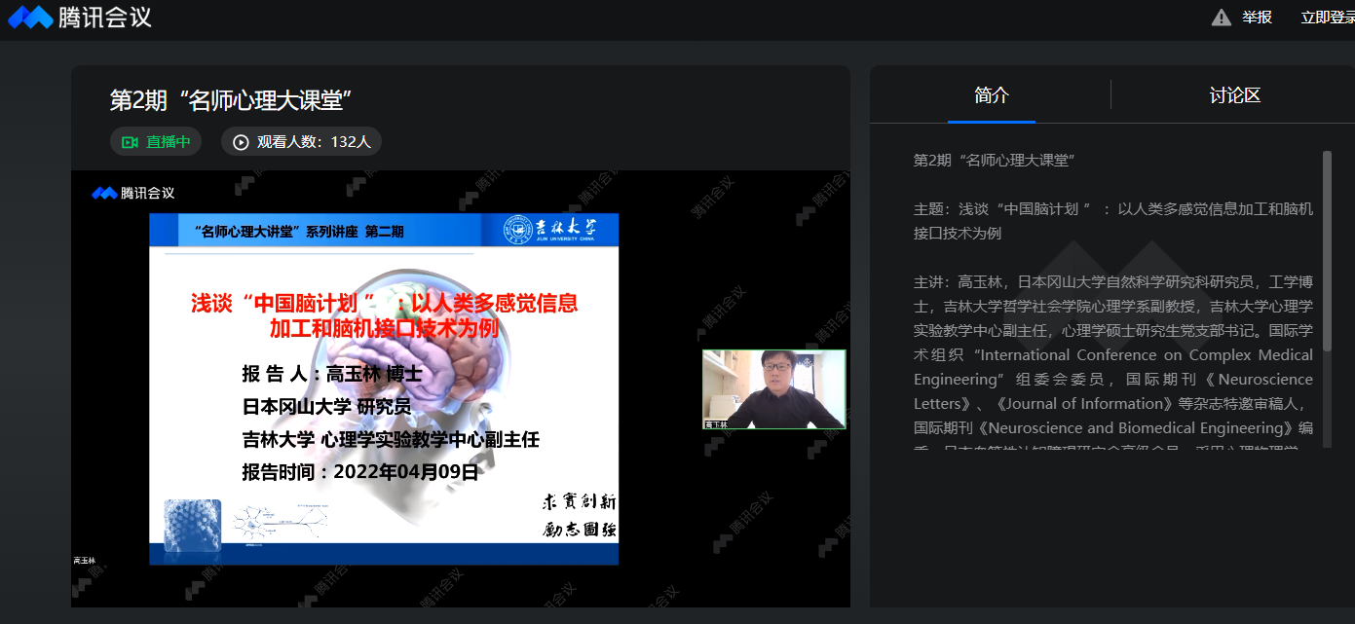Click the red slide title about 中国脑计划

pos(384,315)
